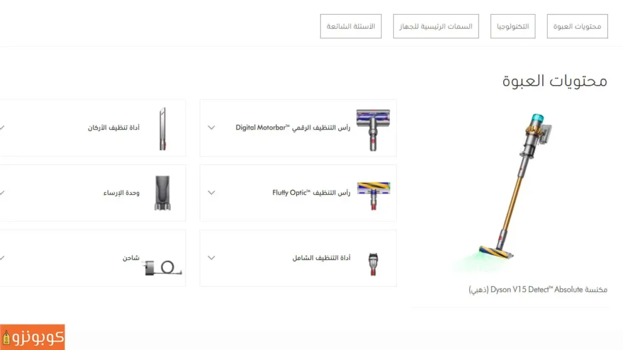Click the Fluffy Optic cleaner head image
This screenshot has height=350, width=623.
(374, 196)
